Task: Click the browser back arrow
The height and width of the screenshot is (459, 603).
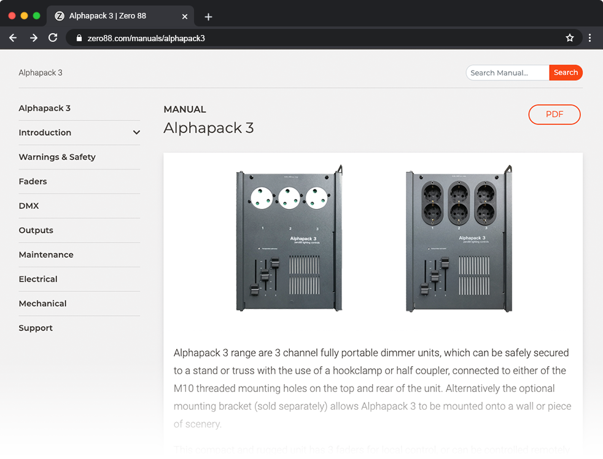Action: tap(13, 38)
